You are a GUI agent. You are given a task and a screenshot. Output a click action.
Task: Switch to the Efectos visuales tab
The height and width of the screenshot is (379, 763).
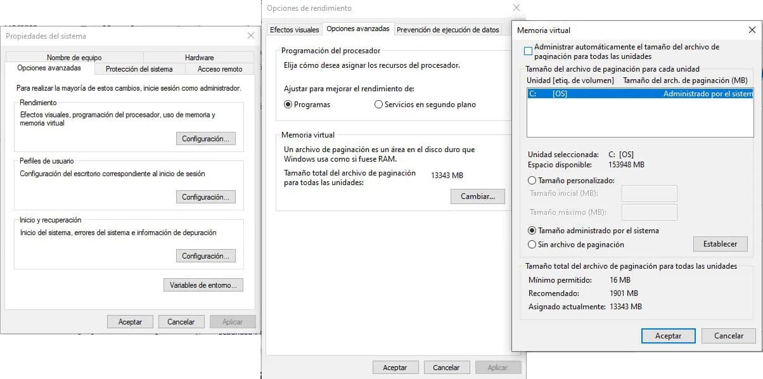click(295, 29)
